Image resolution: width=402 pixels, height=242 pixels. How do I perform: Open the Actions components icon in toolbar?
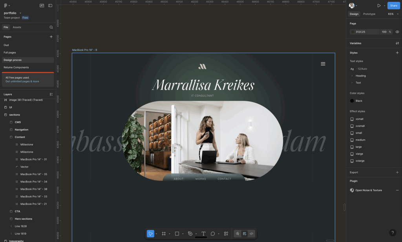pos(226,234)
